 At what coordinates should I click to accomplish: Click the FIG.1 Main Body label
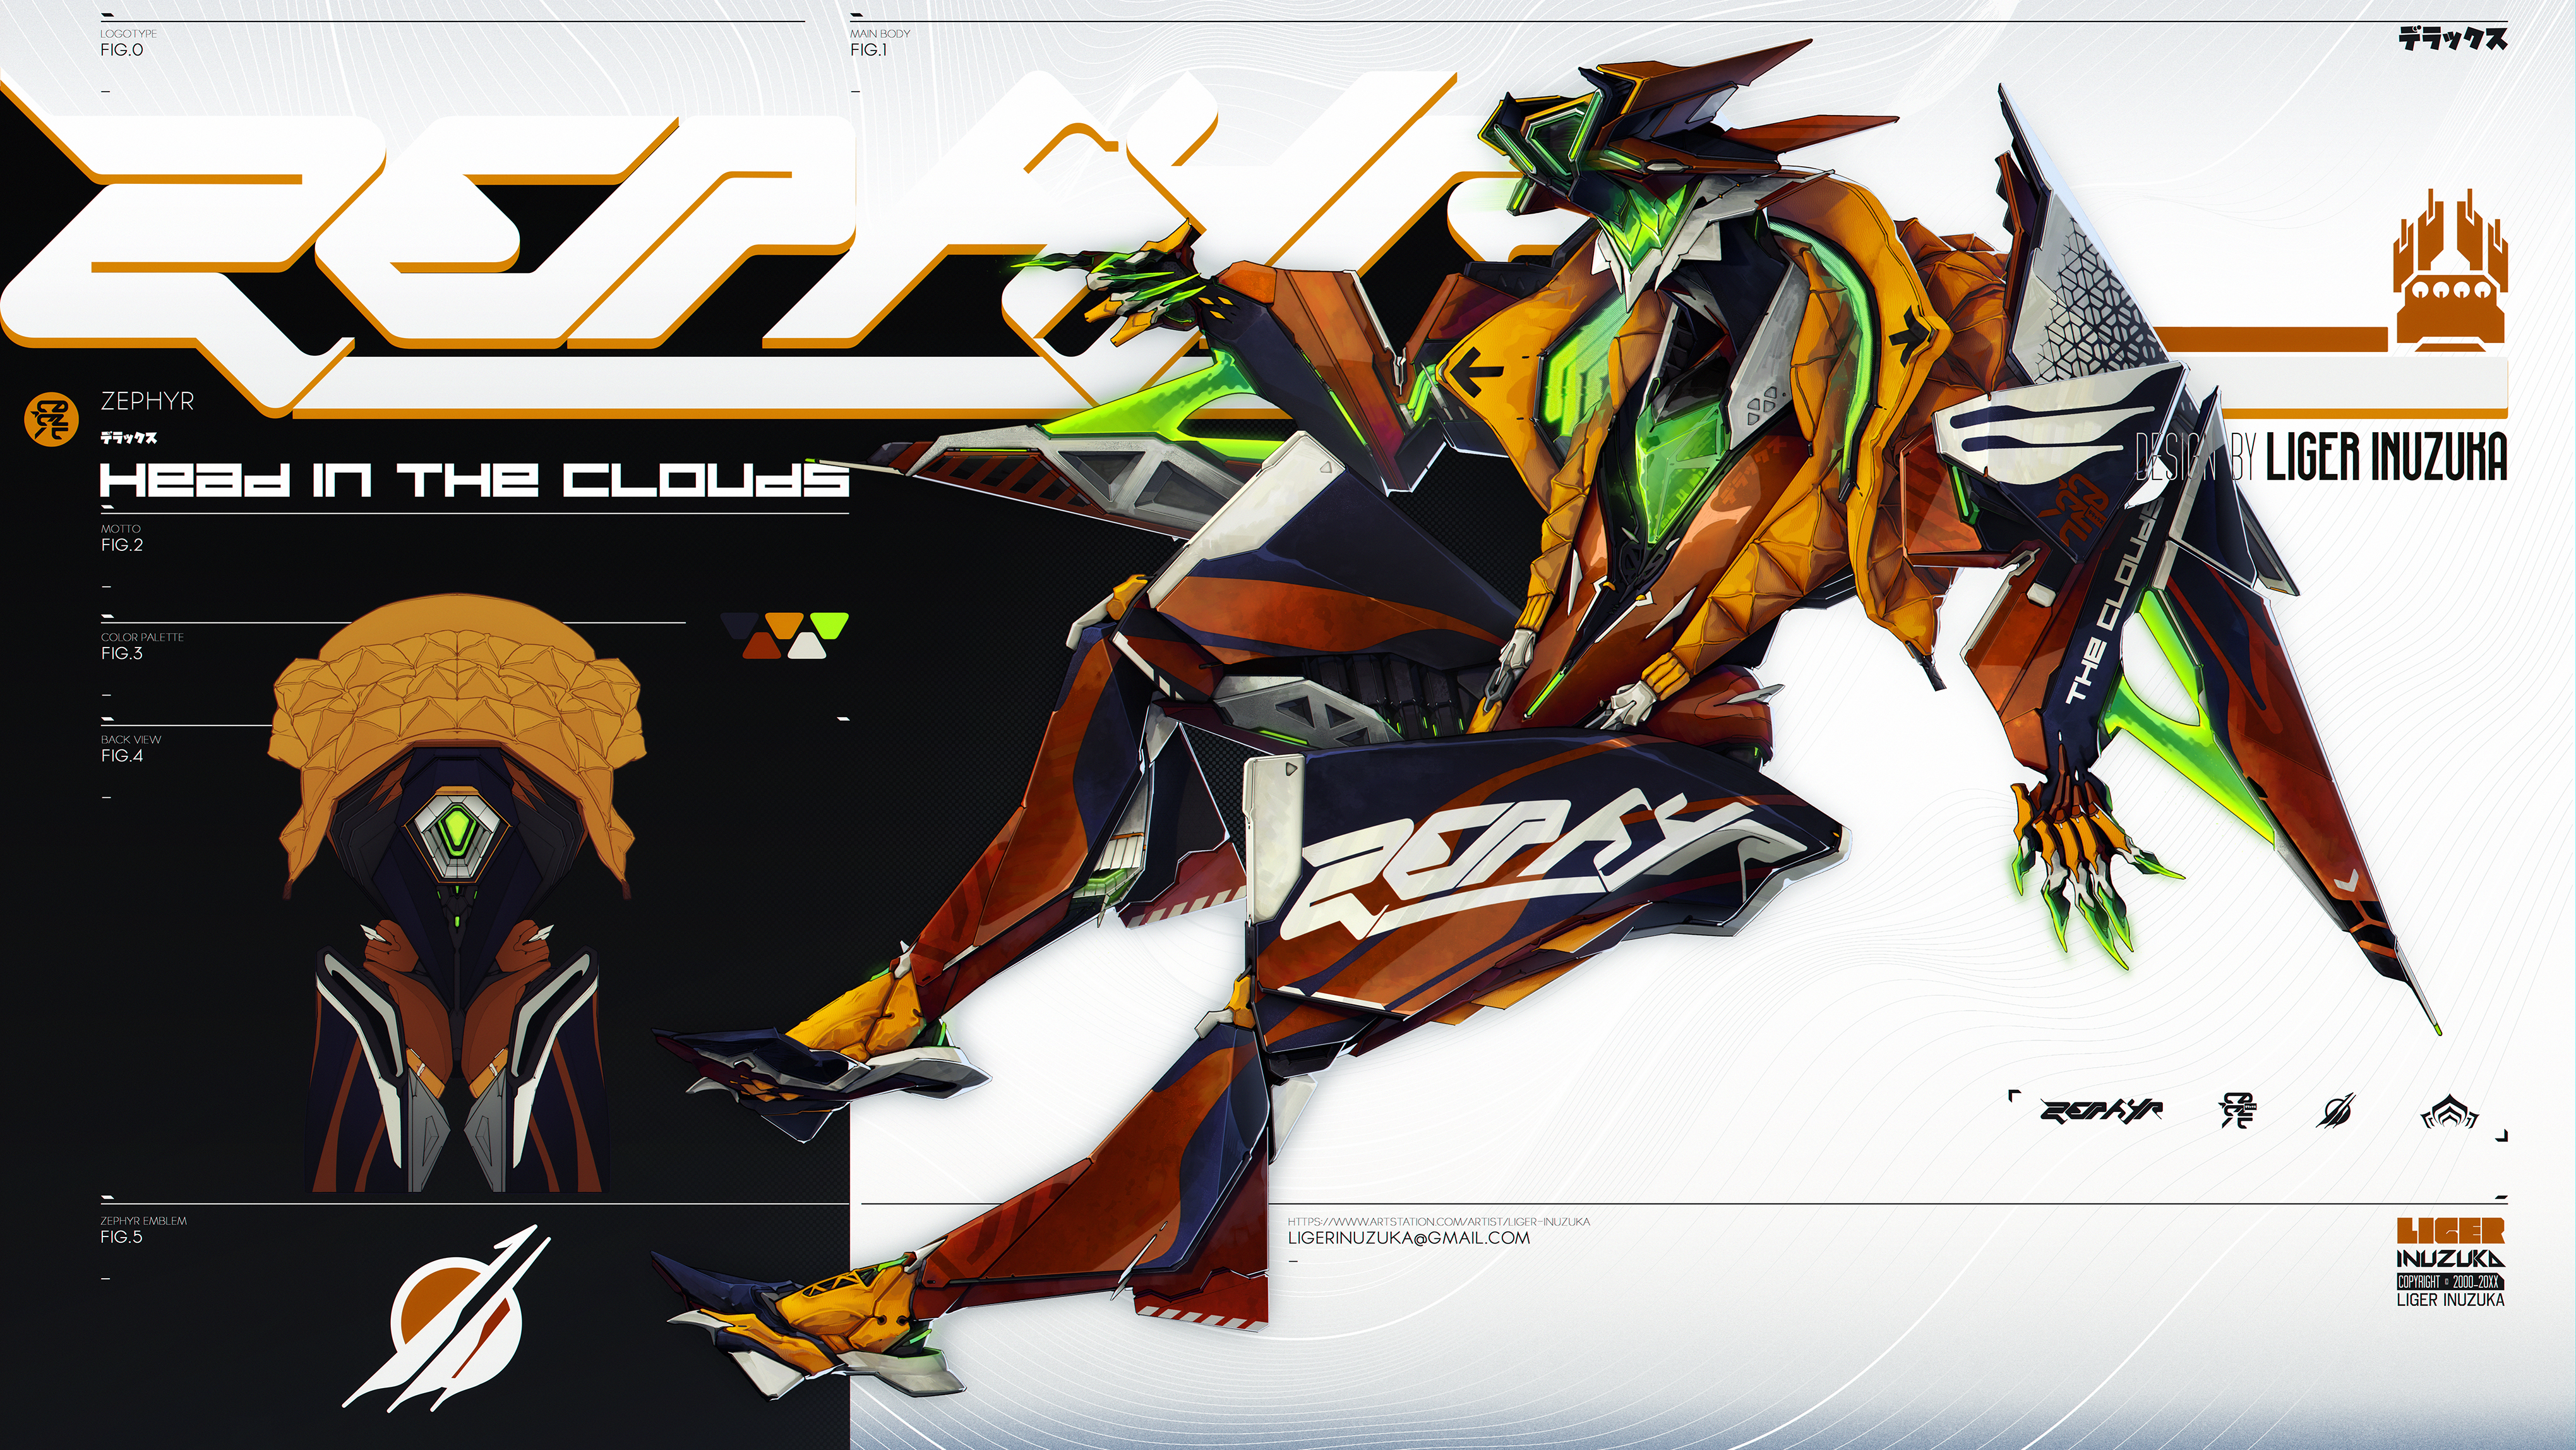(x=869, y=49)
